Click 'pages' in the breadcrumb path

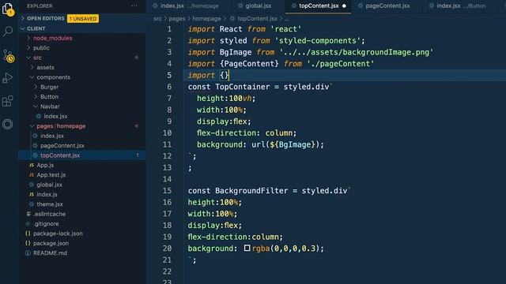[x=177, y=19]
